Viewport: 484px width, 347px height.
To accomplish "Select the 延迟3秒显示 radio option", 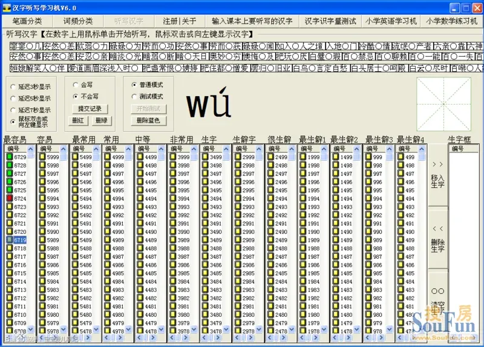I will 14,87.
